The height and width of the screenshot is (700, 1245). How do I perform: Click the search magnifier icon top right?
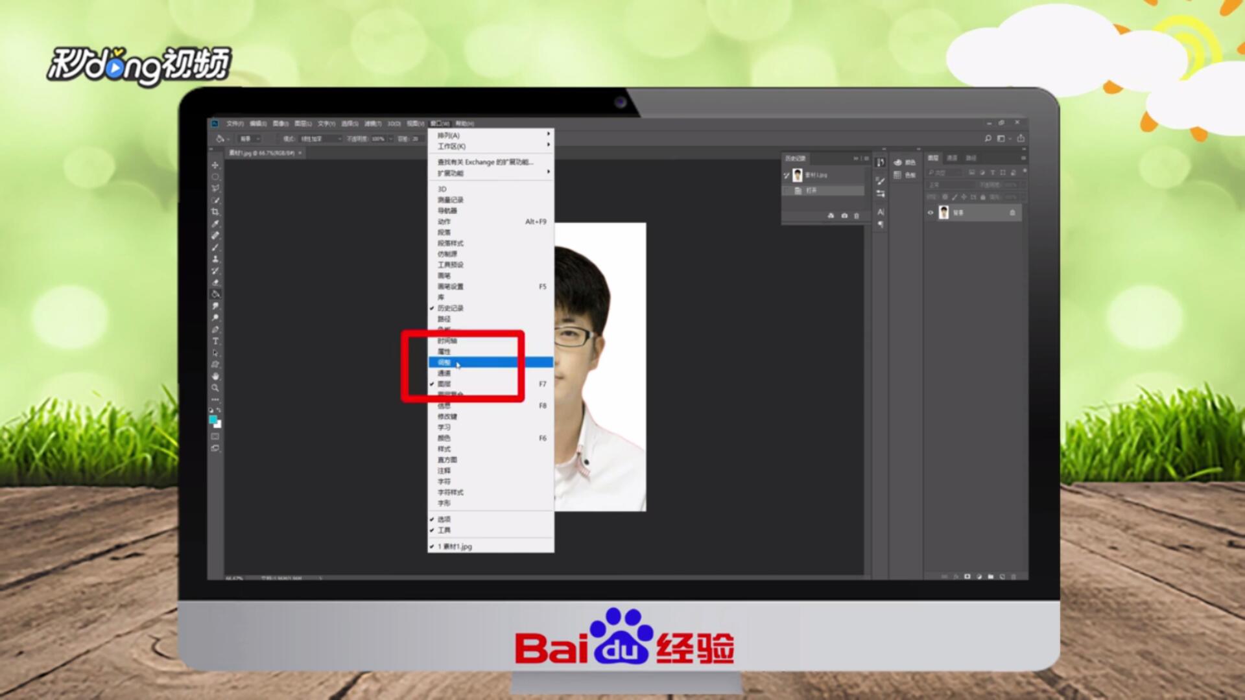(988, 138)
